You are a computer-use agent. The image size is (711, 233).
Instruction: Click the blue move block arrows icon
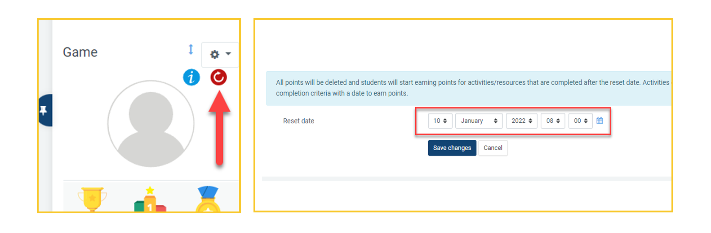click(x=191, y=49)
